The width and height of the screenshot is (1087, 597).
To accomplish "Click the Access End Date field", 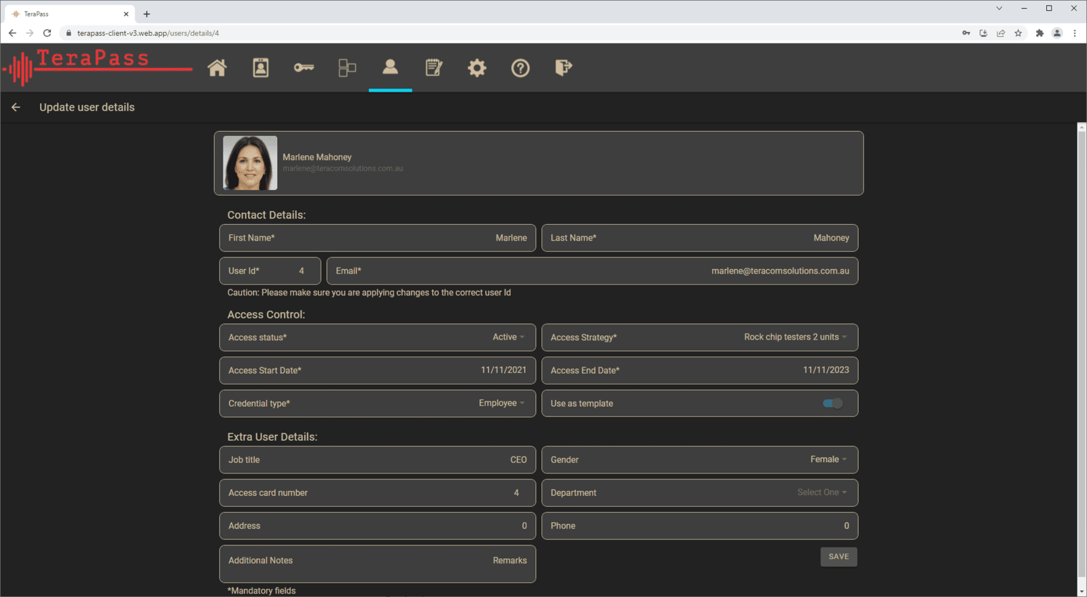I will click(700, 370).
